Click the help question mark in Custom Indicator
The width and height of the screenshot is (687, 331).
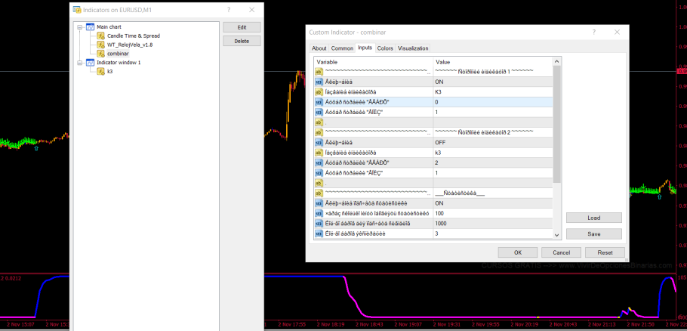(593, 32)
